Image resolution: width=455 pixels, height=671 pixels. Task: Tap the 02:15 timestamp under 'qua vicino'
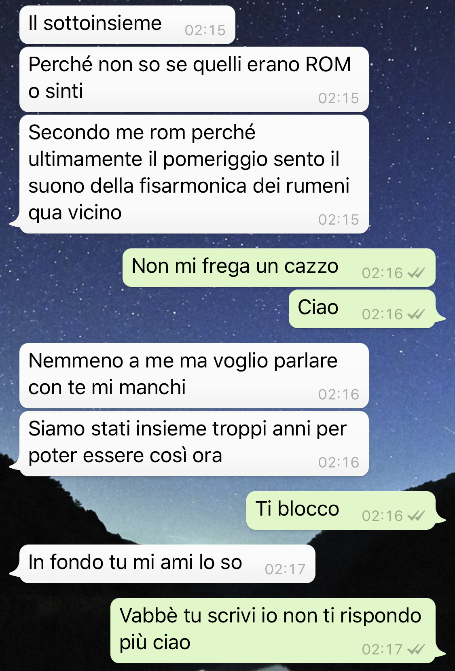click(339, 220)
